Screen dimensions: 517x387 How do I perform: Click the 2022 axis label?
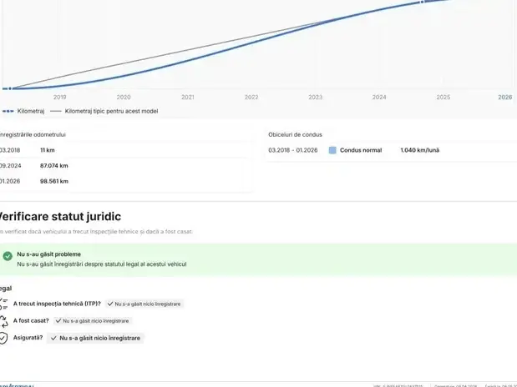click(251, 97)
